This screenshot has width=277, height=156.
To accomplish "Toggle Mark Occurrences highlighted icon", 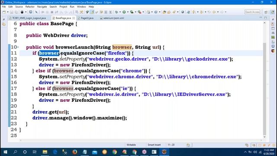I will tap(92, 12).
